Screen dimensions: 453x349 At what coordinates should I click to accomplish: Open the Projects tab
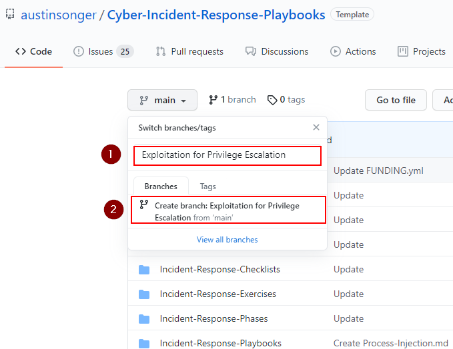pyautogui.click(x=421, y=51)
